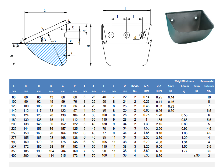Image resolution: width=224 pixels, height=168 pixels.
Task: Click the 'Weight/Thickness' header text
Action: [x=184, y=81]
